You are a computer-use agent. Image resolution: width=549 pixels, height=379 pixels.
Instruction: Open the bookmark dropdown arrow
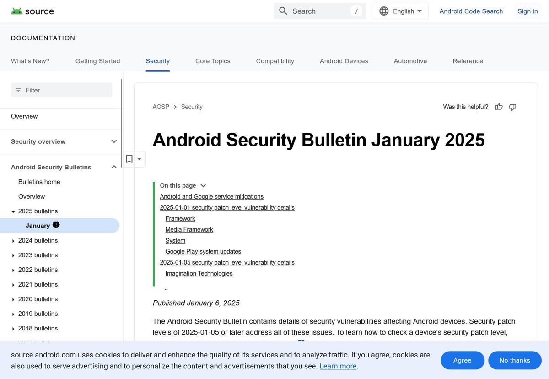(x=139, y=159)
